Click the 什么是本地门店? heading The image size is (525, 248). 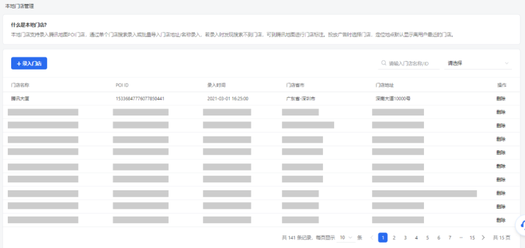pyautogui.click(x=29, y=25)
